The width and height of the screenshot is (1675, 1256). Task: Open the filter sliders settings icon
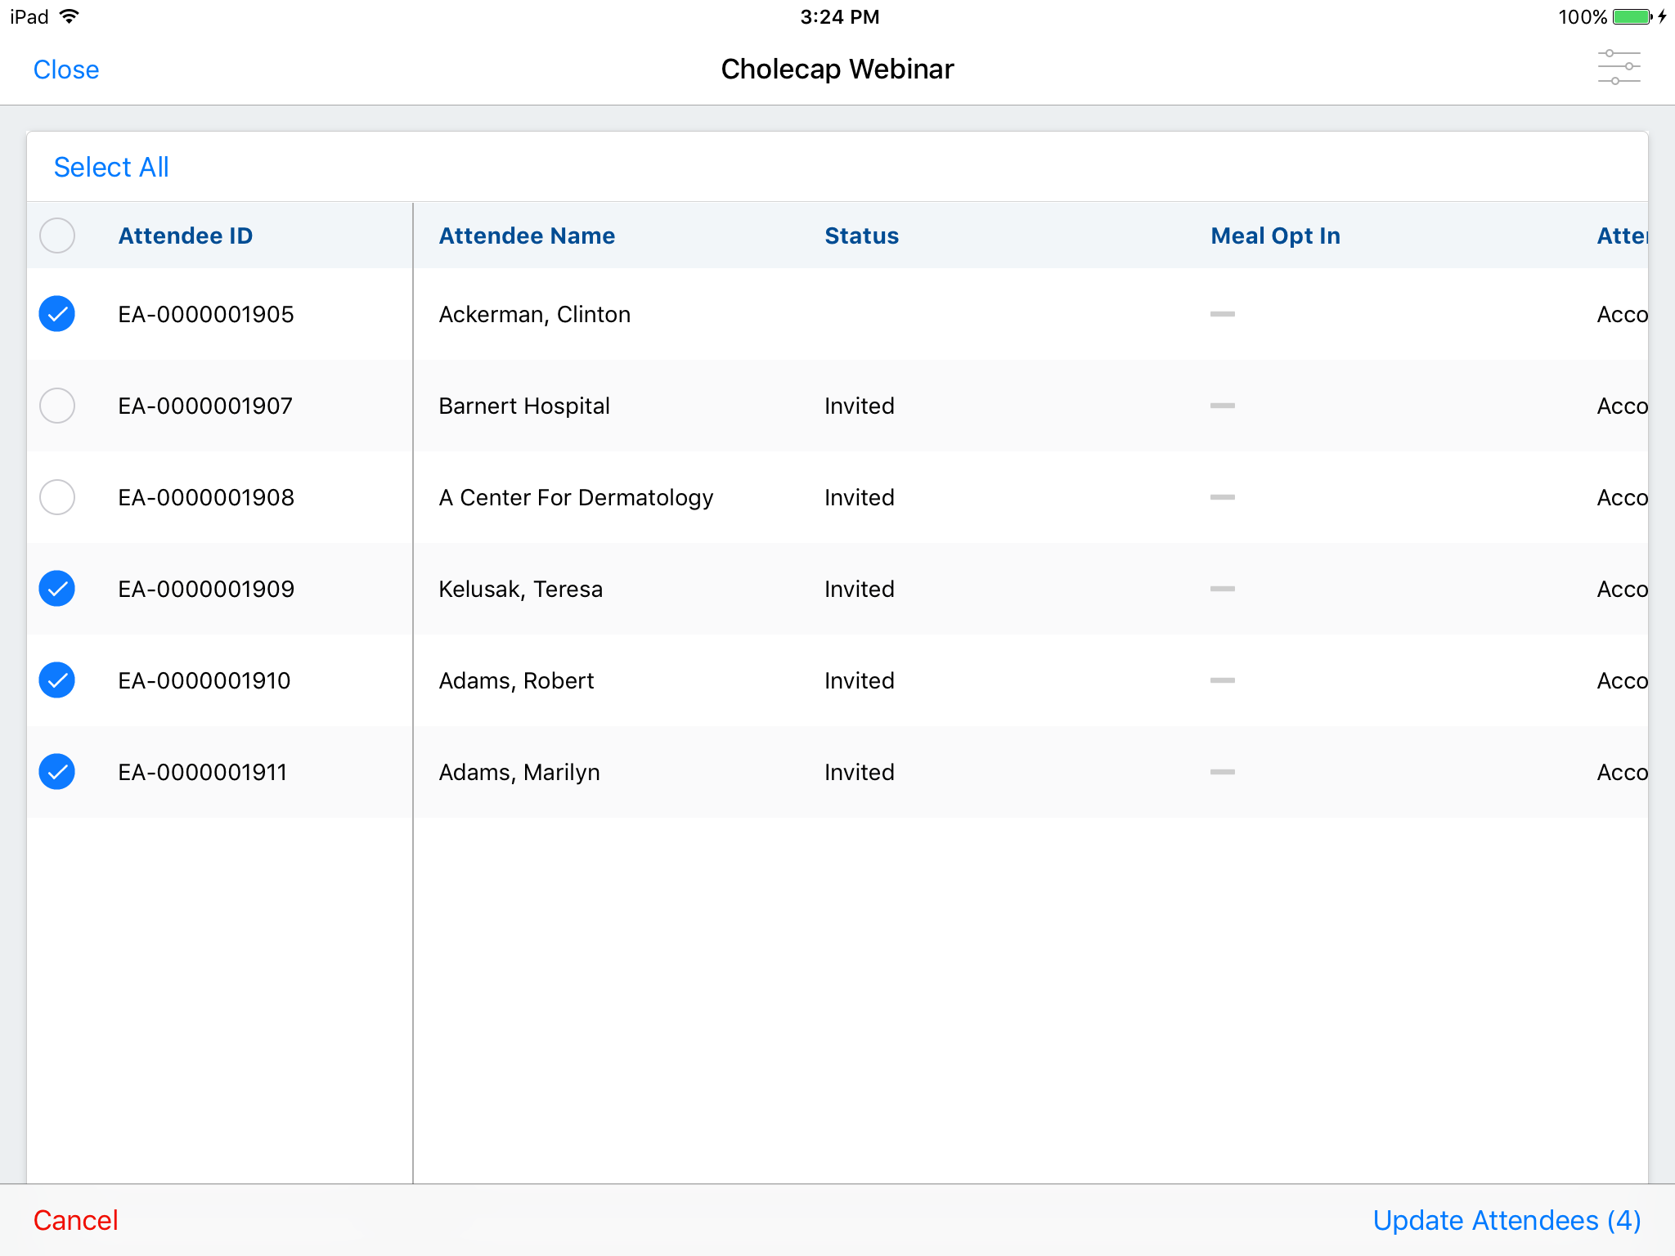1619,68
